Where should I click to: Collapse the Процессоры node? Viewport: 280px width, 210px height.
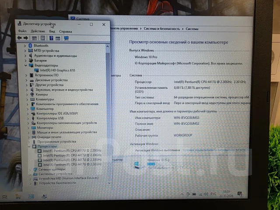click(29, 147)
